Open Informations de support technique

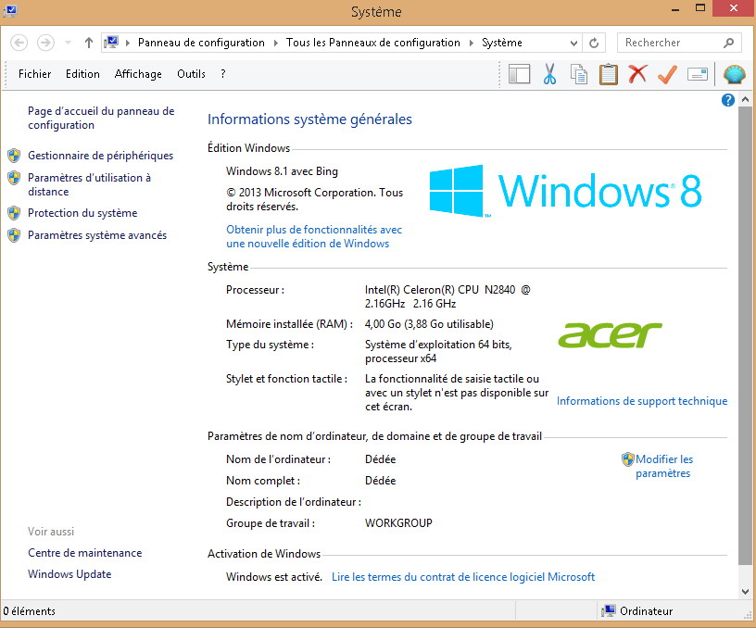(642, 401)
